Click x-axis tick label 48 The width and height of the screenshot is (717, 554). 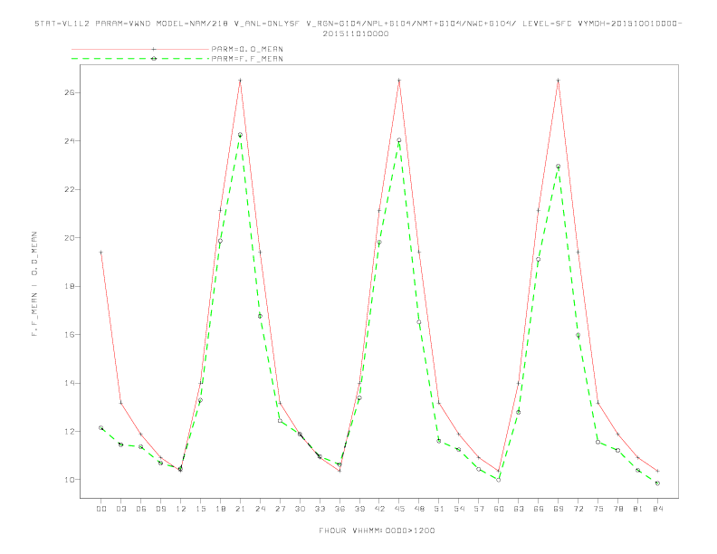[419, 509]
